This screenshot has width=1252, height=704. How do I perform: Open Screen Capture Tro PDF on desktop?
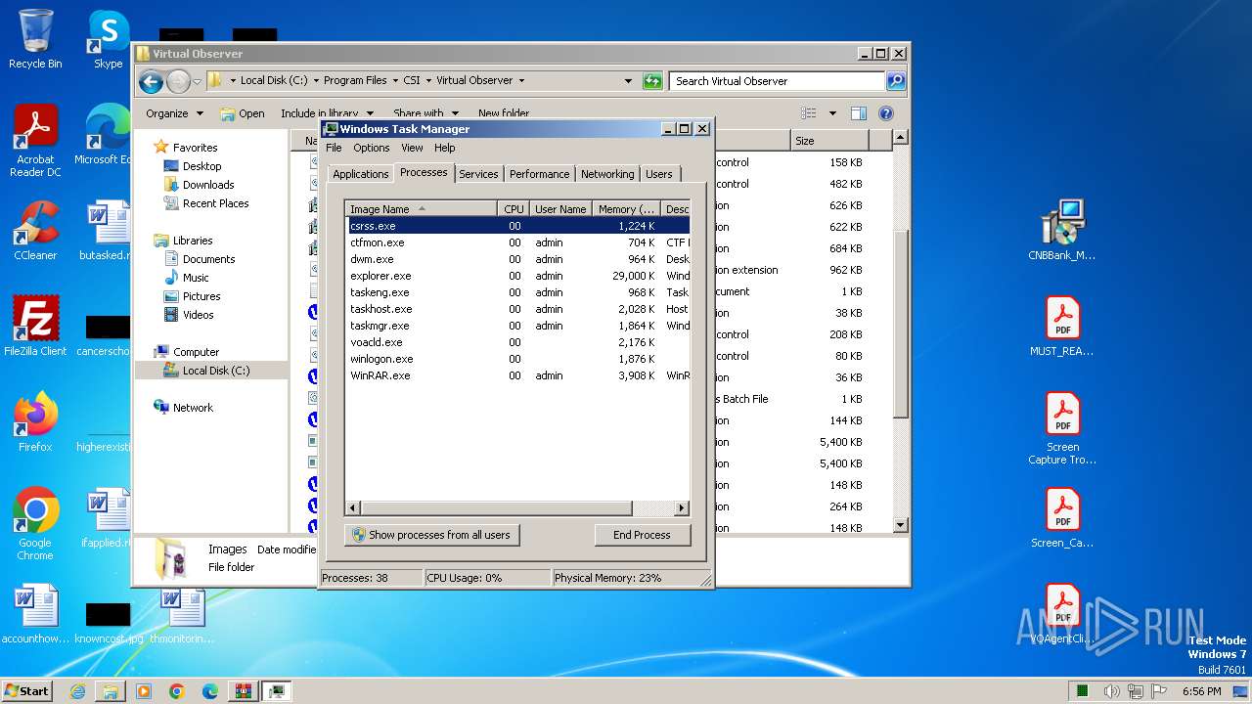[x=1062, y=428]
